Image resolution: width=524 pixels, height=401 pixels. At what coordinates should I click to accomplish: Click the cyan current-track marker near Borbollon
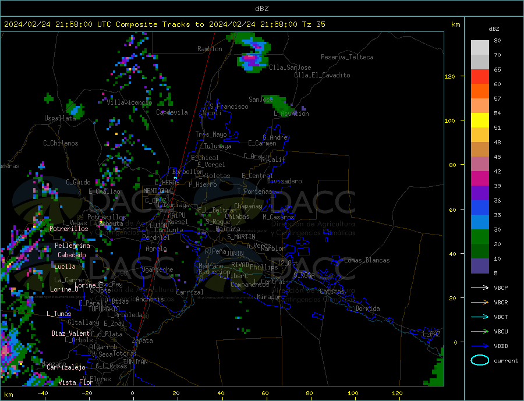coord(175,178)
